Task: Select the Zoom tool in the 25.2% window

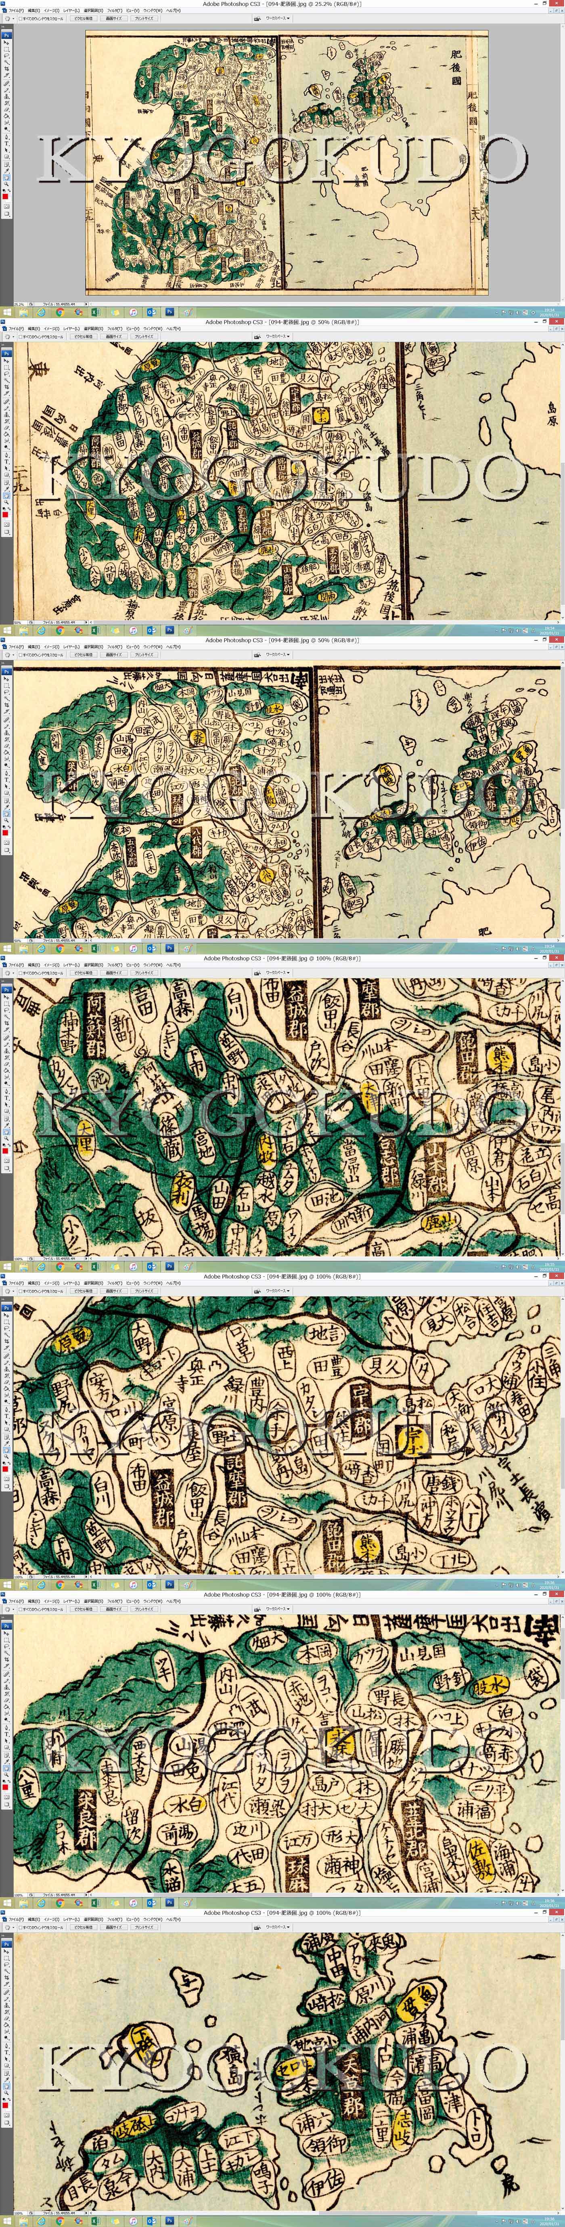Action: (7, 184)
